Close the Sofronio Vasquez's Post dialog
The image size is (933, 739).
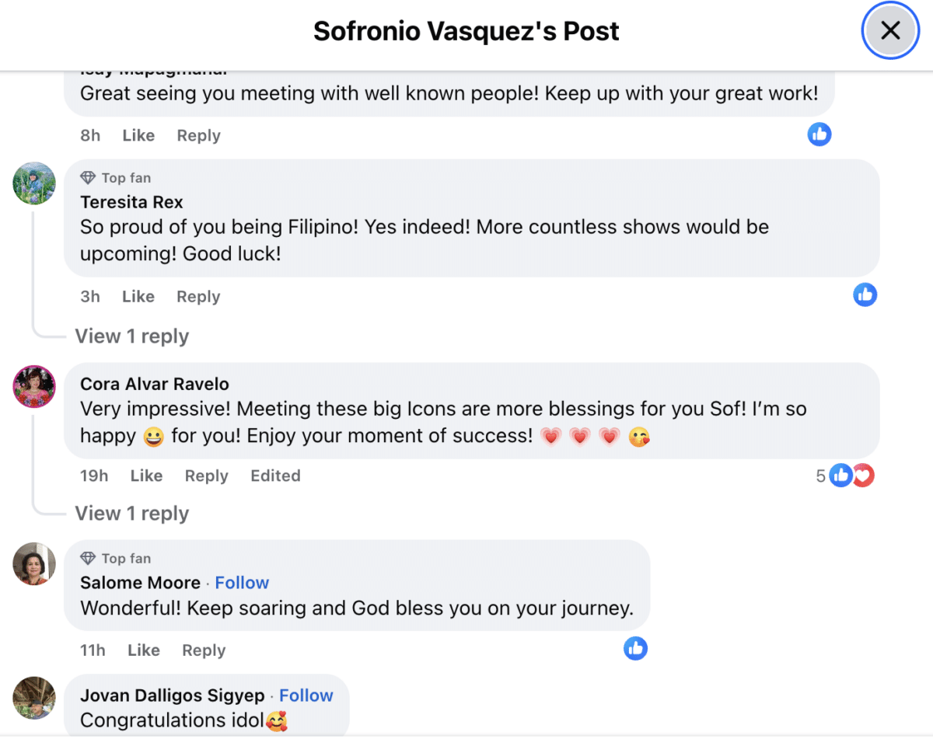[889, 31]
